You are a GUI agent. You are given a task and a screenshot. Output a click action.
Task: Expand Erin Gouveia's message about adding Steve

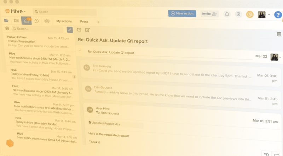tap(182, 95)
